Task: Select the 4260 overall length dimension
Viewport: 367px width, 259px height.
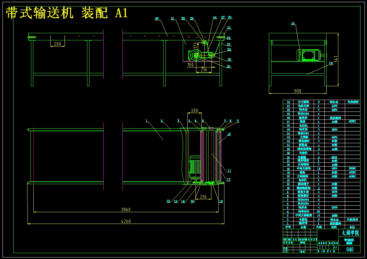Action: (x=126, y=221)
